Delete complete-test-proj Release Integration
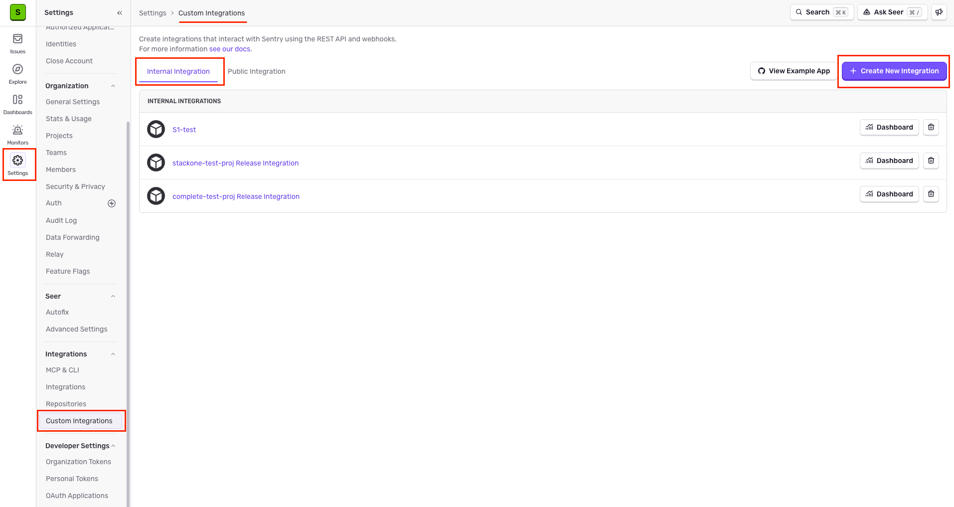954x507 pixels. click(931, 194)
